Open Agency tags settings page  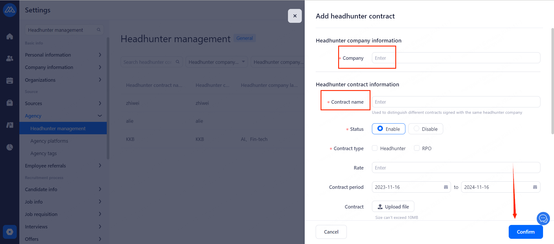coord(44,153)
